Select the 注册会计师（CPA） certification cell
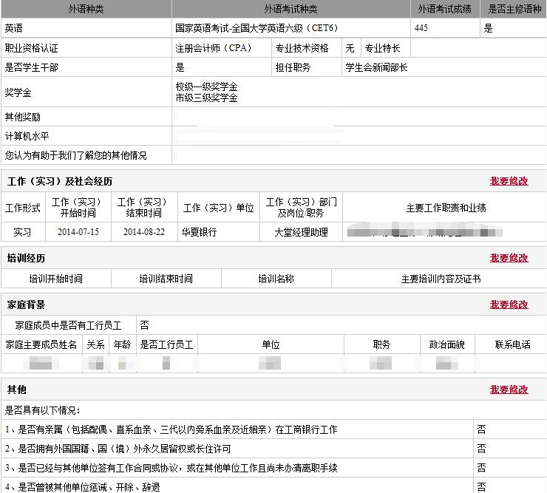Viewport: 547px width, 493px height. coord(222,48)
